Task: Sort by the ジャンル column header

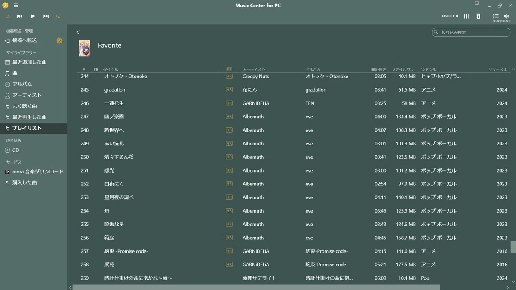Action: coord(428,69)
